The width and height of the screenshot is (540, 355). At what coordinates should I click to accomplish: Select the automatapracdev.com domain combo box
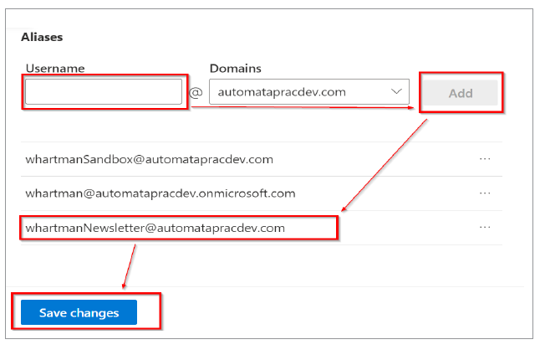tap(299, 92)
